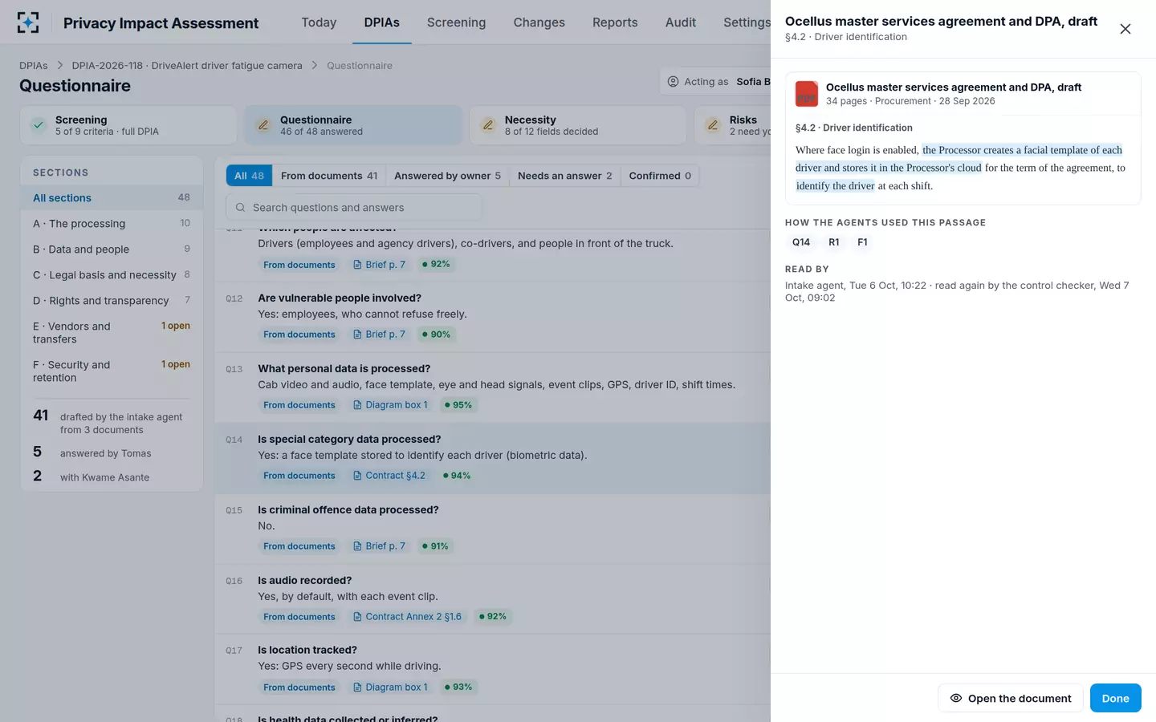Open the Audit tab

pos(680,22)
